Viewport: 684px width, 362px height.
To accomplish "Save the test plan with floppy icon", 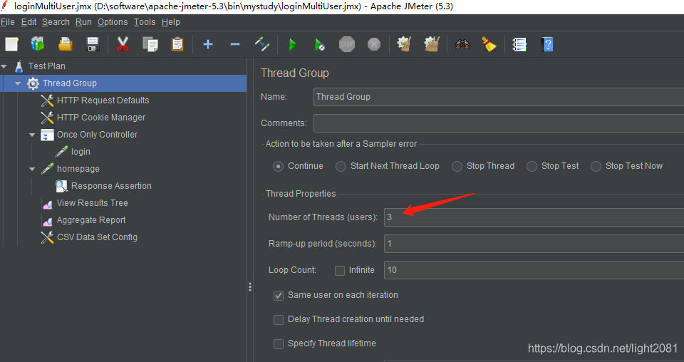I will click(93, 44).
